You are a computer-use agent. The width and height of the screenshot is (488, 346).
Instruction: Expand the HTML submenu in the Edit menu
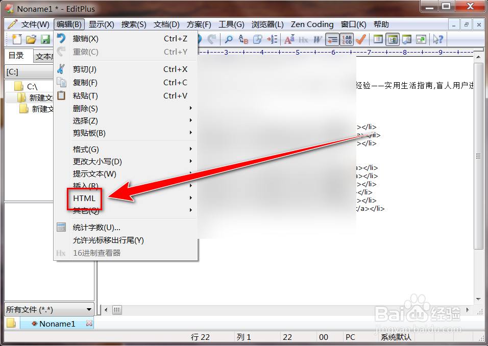coord(84,199)
